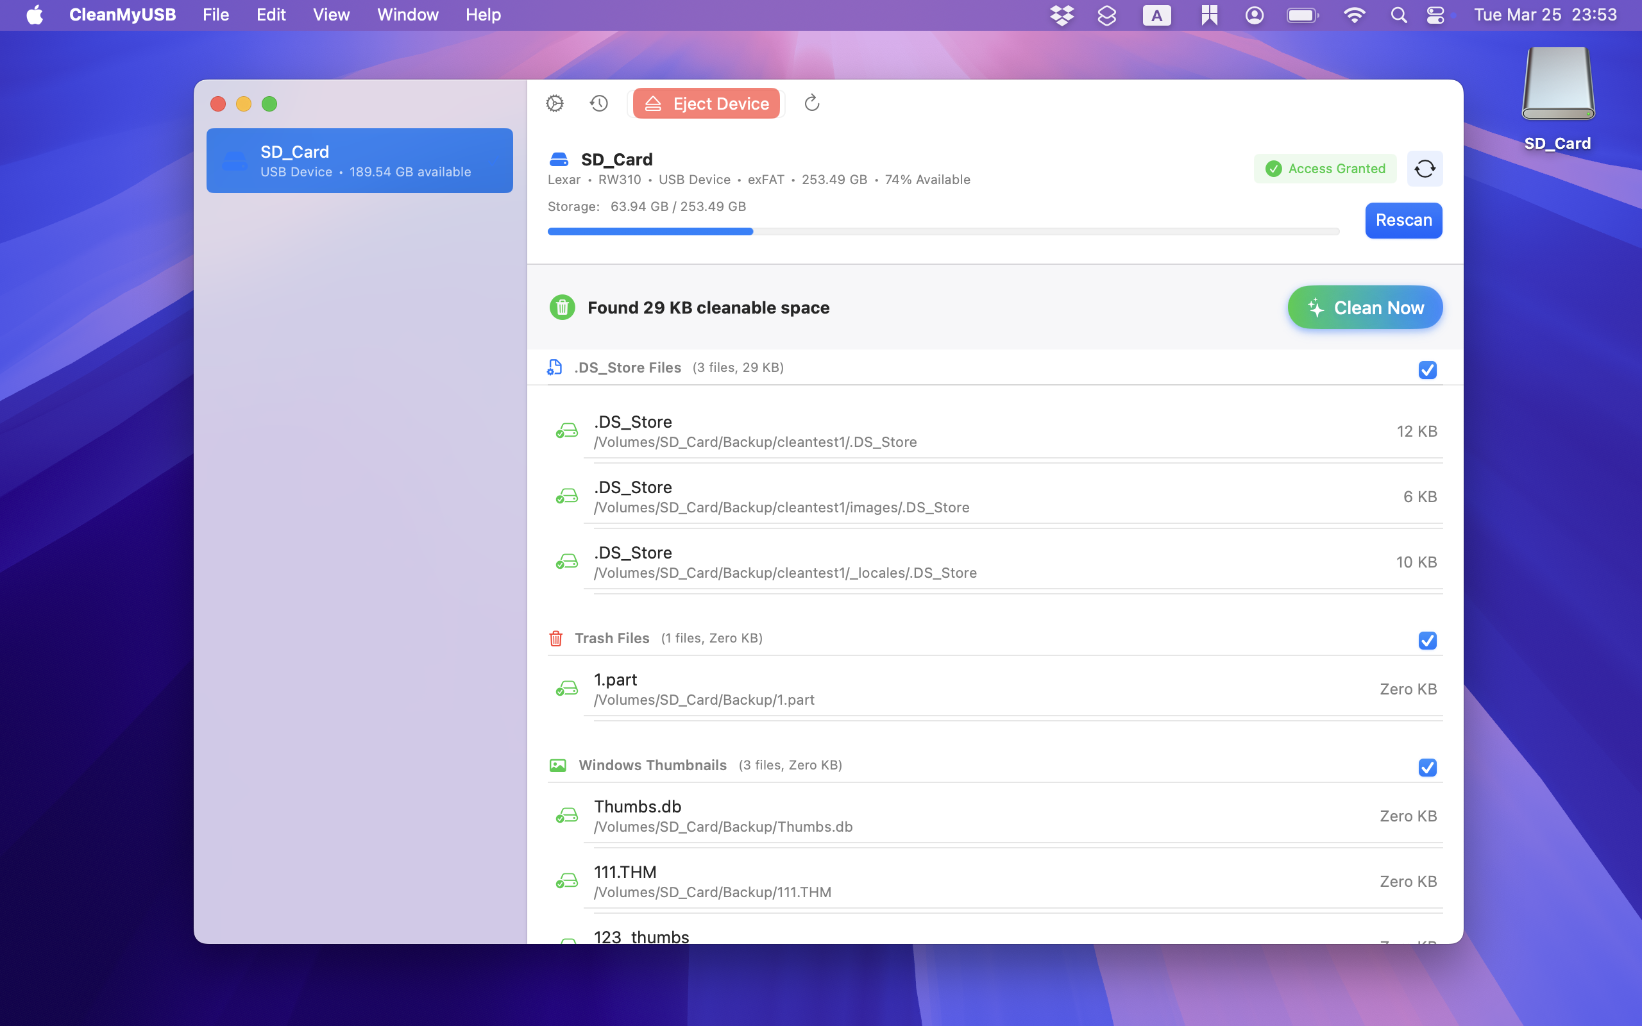This screenshot has width=1642, height=1026.
Task: Select path ending images/.DS_Store
Action: 782,508
